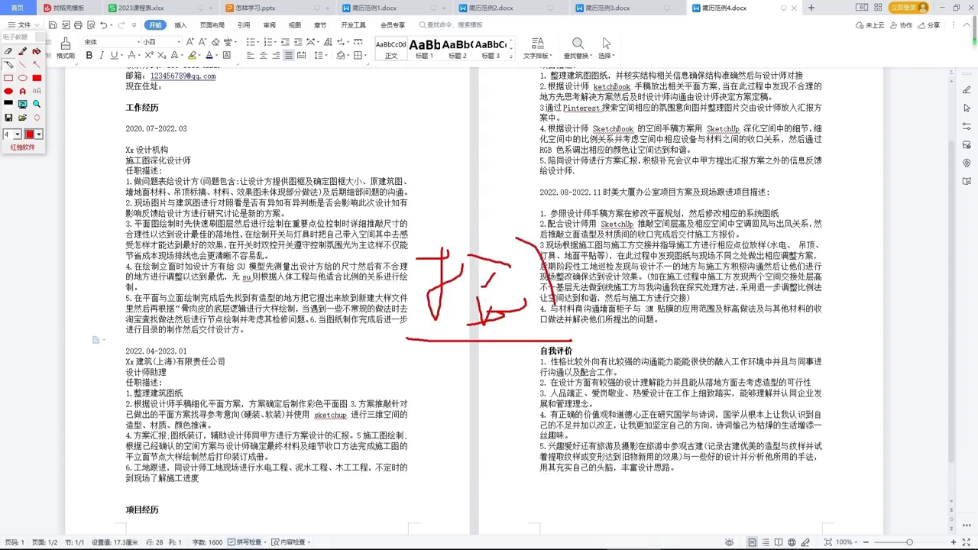978x550 pixels.
Task: Open the red pen color dropdown
Action: tap(39, 134)
